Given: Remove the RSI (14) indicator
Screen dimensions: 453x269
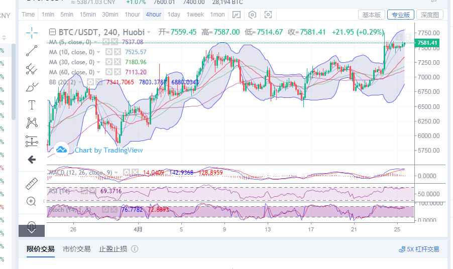Looking at the screenshot, I should [x=92, y=191].
